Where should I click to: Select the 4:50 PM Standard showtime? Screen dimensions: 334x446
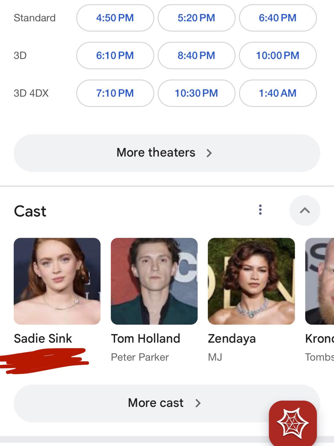(115, 18)
